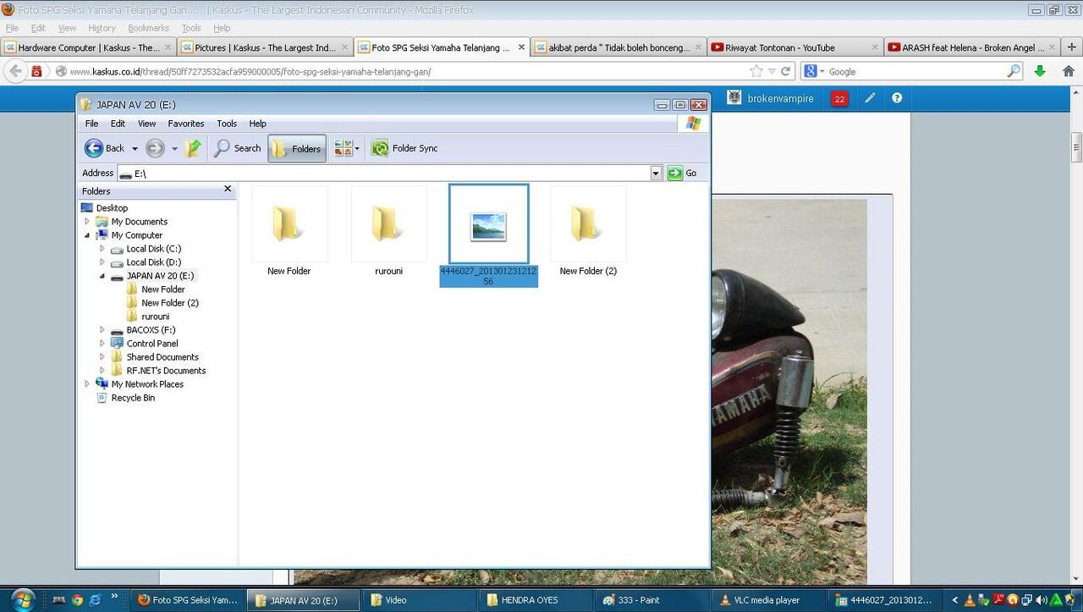Open the Explorer File menu
Screen dimensions: 1083x612
click(91, 124)
